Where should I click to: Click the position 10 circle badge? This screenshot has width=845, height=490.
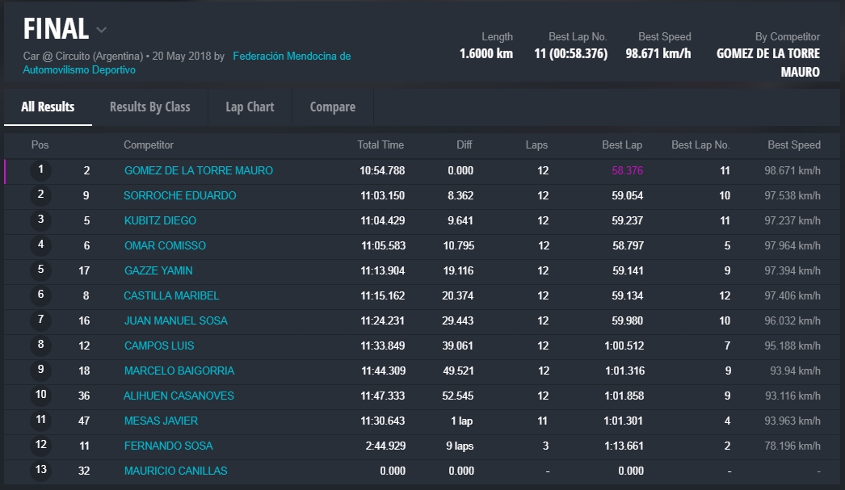tap(40, 396)
